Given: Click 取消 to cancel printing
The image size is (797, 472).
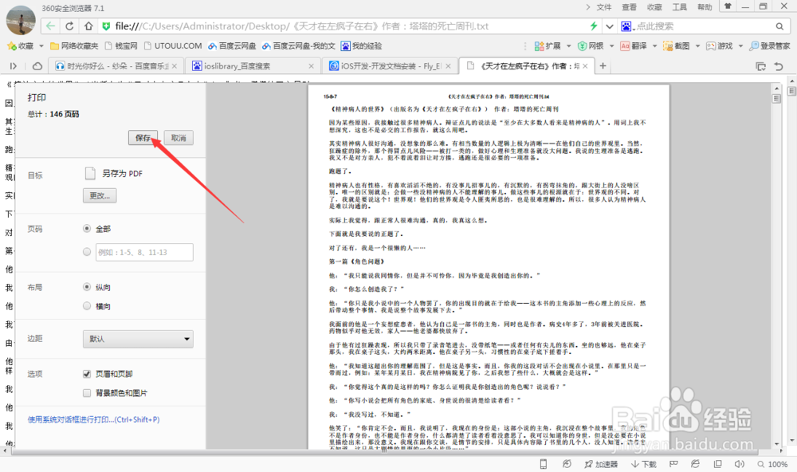Looking at the screenshot, I should coord(179,138).
